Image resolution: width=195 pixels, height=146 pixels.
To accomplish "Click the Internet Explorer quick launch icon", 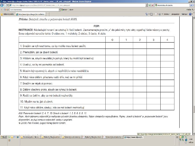I will [18, 137].
